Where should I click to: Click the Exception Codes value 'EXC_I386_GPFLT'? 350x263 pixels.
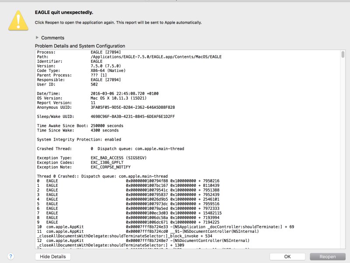point(107,162)
